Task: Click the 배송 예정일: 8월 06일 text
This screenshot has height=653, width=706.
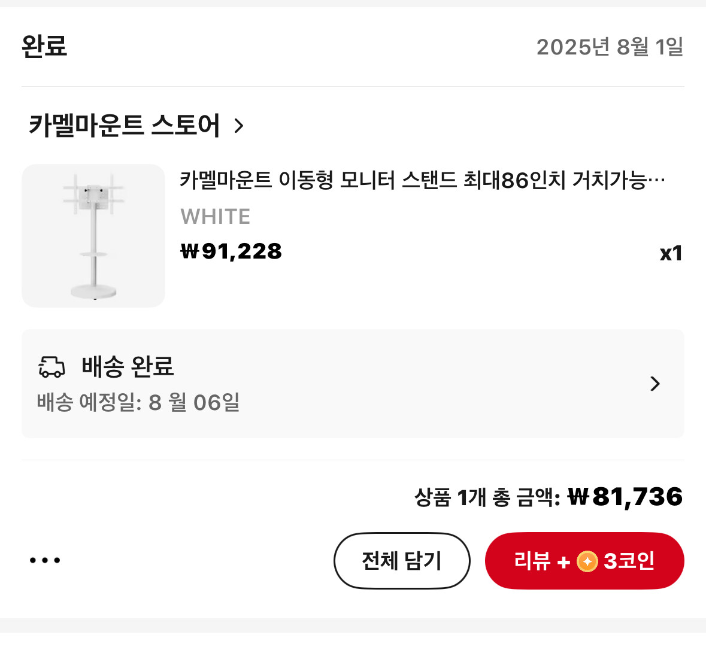Action: 138,402
